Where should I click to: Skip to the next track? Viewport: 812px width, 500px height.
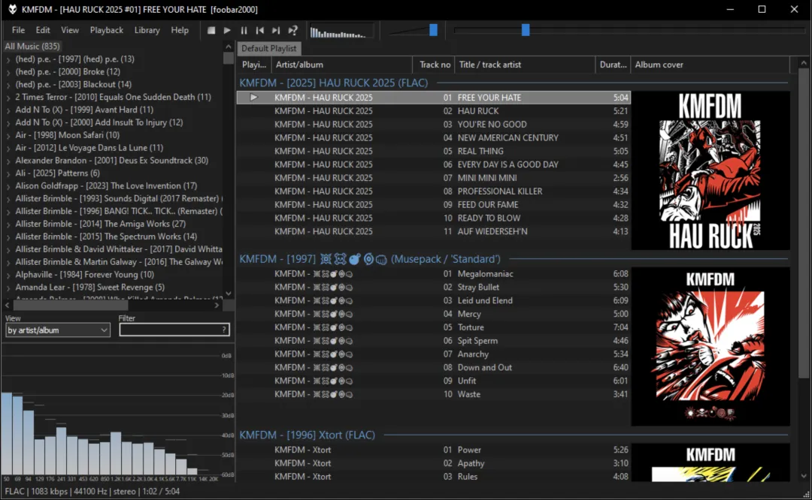pos(276,30)
